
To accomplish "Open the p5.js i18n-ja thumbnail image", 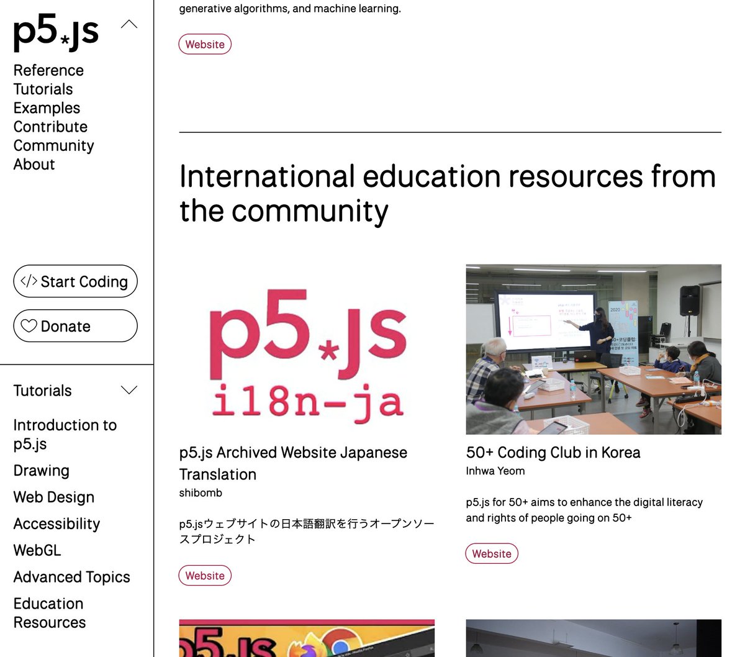I will click(x=307, y=350).
